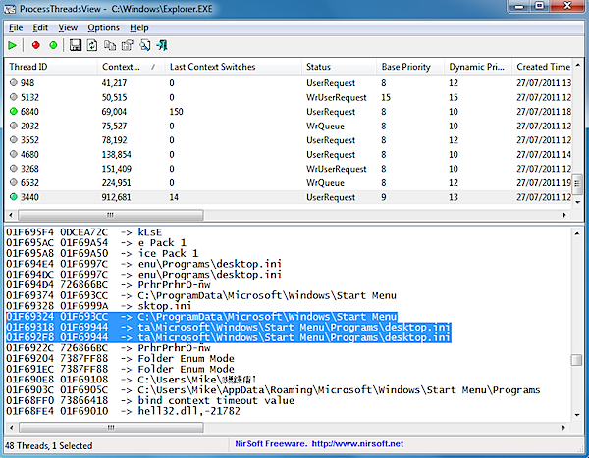Click the green resume threads play icon
This screenshot has height=458, width=589.
tap(12, 45)
